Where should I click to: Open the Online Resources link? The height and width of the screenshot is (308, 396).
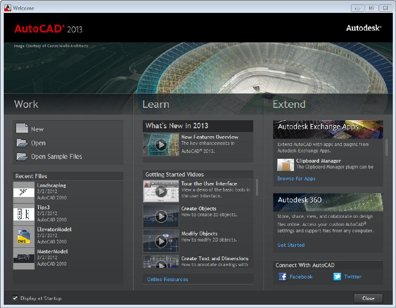[x=167, y=280]
